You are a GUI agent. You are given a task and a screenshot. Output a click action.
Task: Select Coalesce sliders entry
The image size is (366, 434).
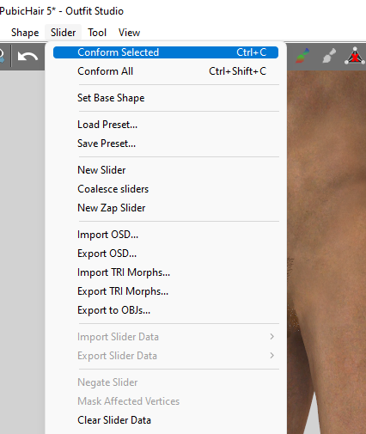[166, 189]
